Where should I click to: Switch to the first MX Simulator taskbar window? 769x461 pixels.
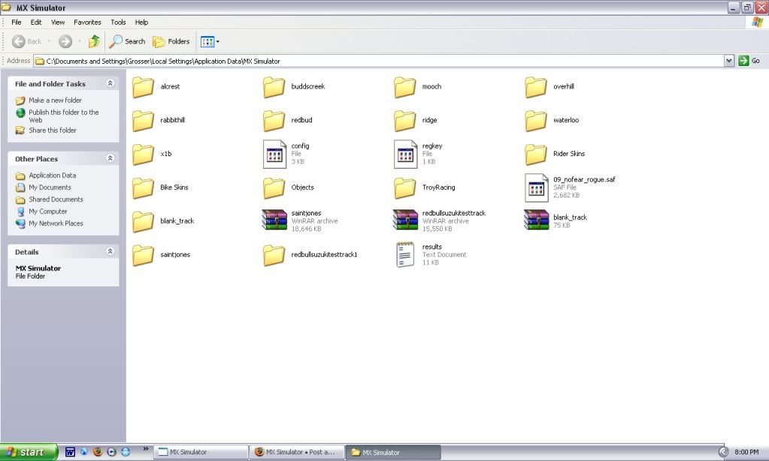[x=201, y=452]
